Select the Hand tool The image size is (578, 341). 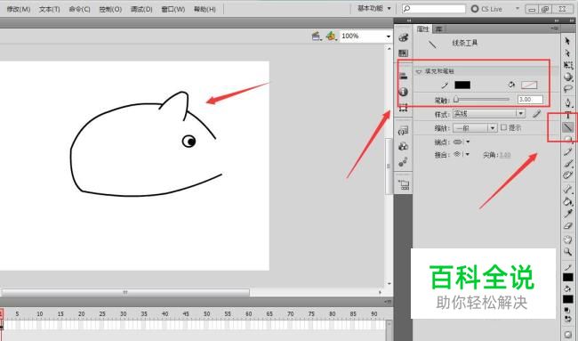pyautogui.click(x=567, y=240)
